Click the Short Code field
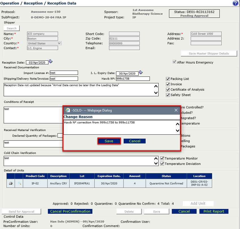 pyautogui.click(x=124, y=34)
